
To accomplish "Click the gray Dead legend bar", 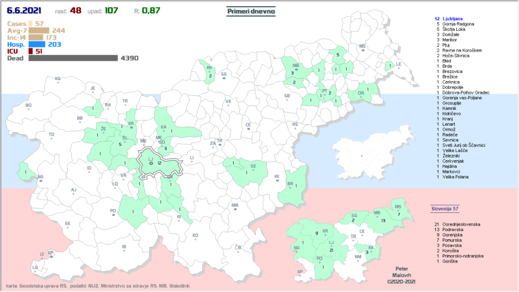I will [73, 58].
